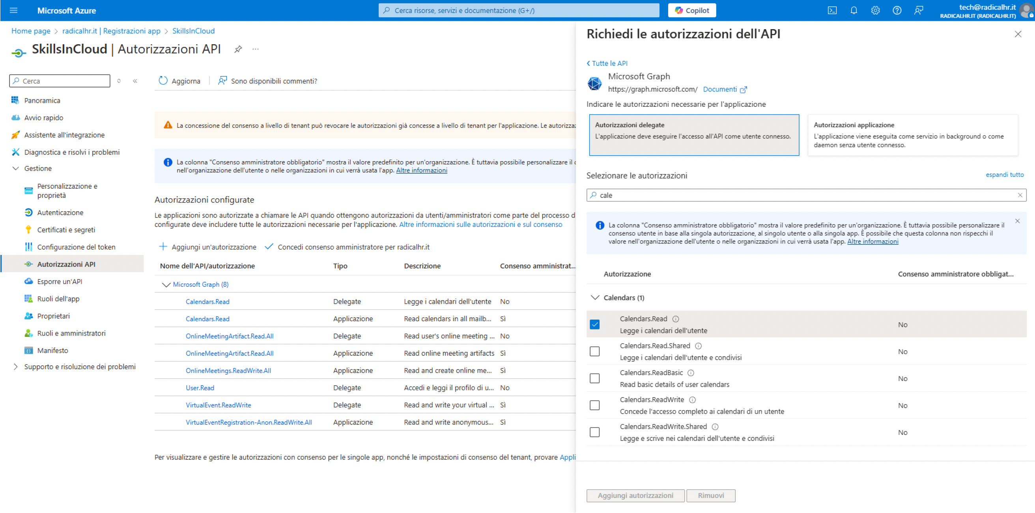Clear the 'cale' permissions search text

(x=1020, y=195)
